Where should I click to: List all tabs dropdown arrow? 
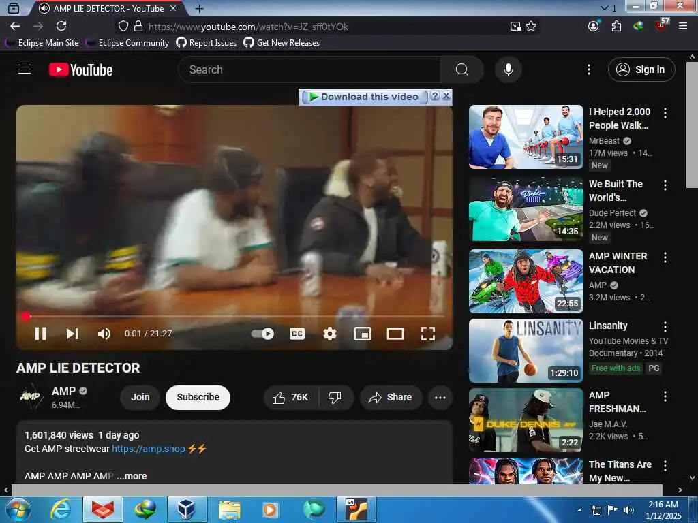tap(604, 8)
